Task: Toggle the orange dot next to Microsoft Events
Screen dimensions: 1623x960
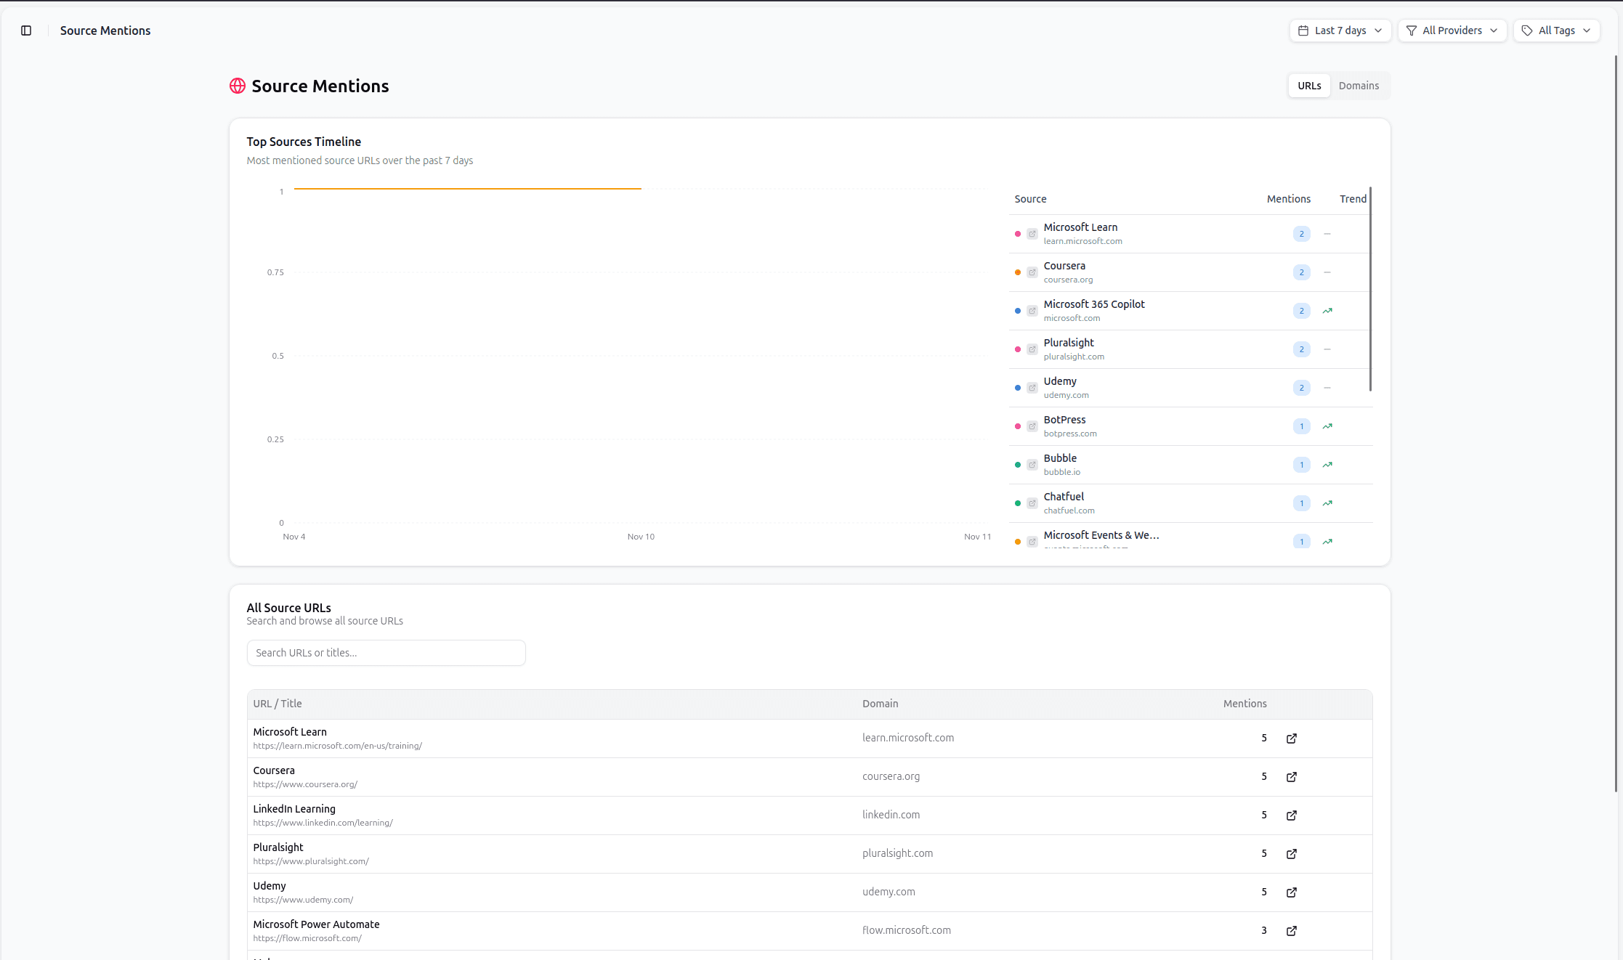Action: 1018,542
